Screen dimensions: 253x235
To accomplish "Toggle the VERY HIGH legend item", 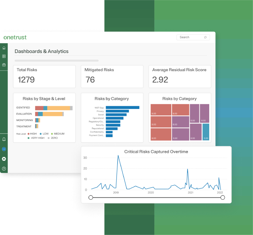I will [36, 138].
